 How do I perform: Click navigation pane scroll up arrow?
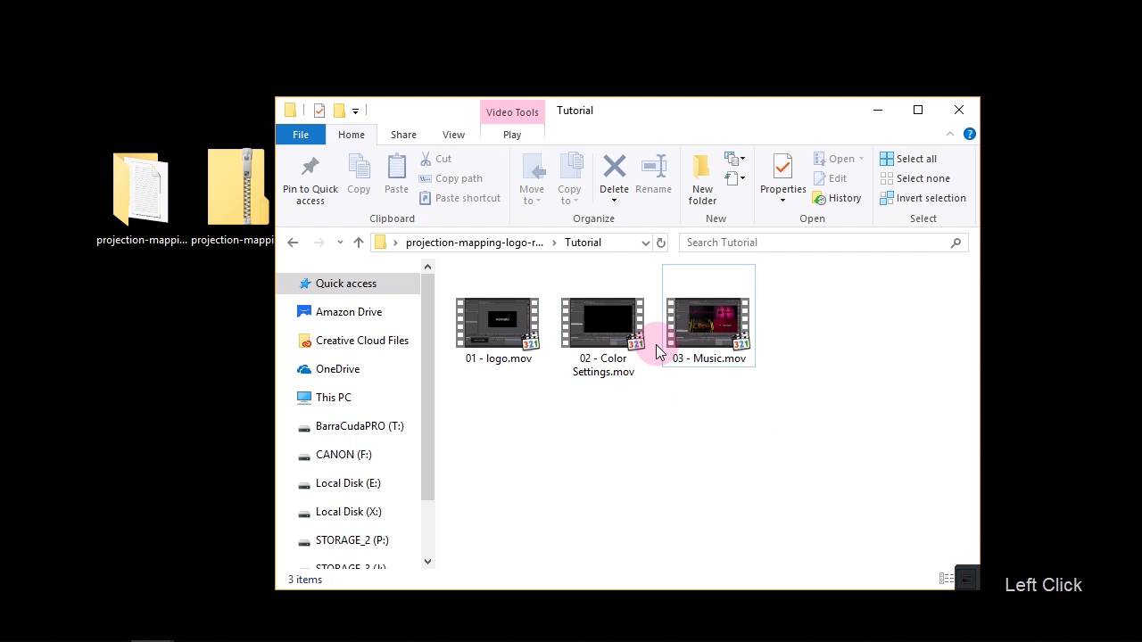click(427, 267)
